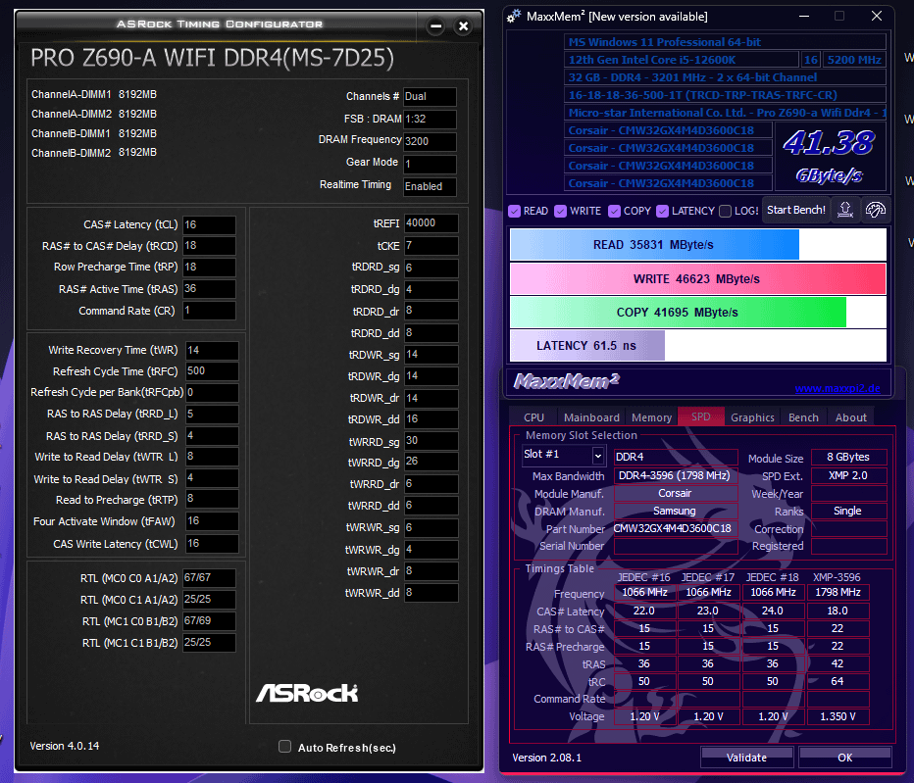The width and height of the screenshot is (914, 783).
Task: Open the Bench tab
Action: (x=803, y=417)
